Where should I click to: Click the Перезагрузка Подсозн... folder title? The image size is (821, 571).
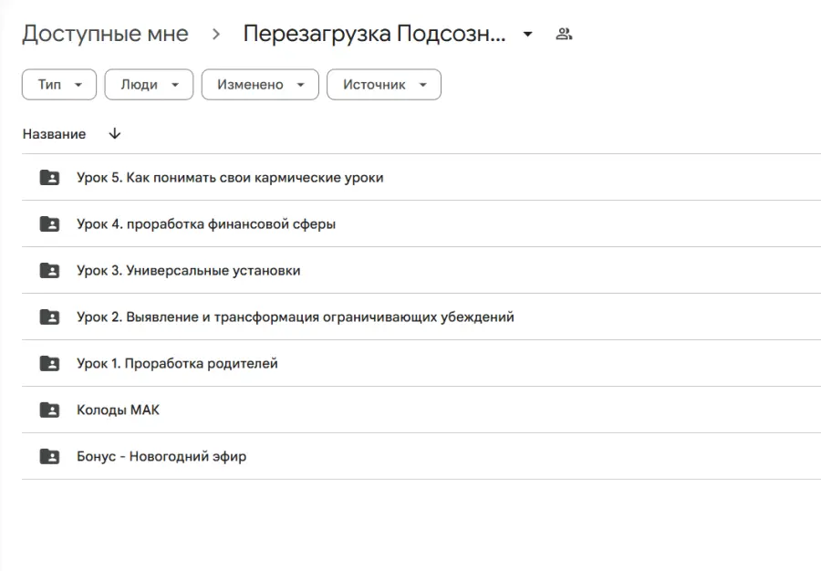[x=377, y=33]
